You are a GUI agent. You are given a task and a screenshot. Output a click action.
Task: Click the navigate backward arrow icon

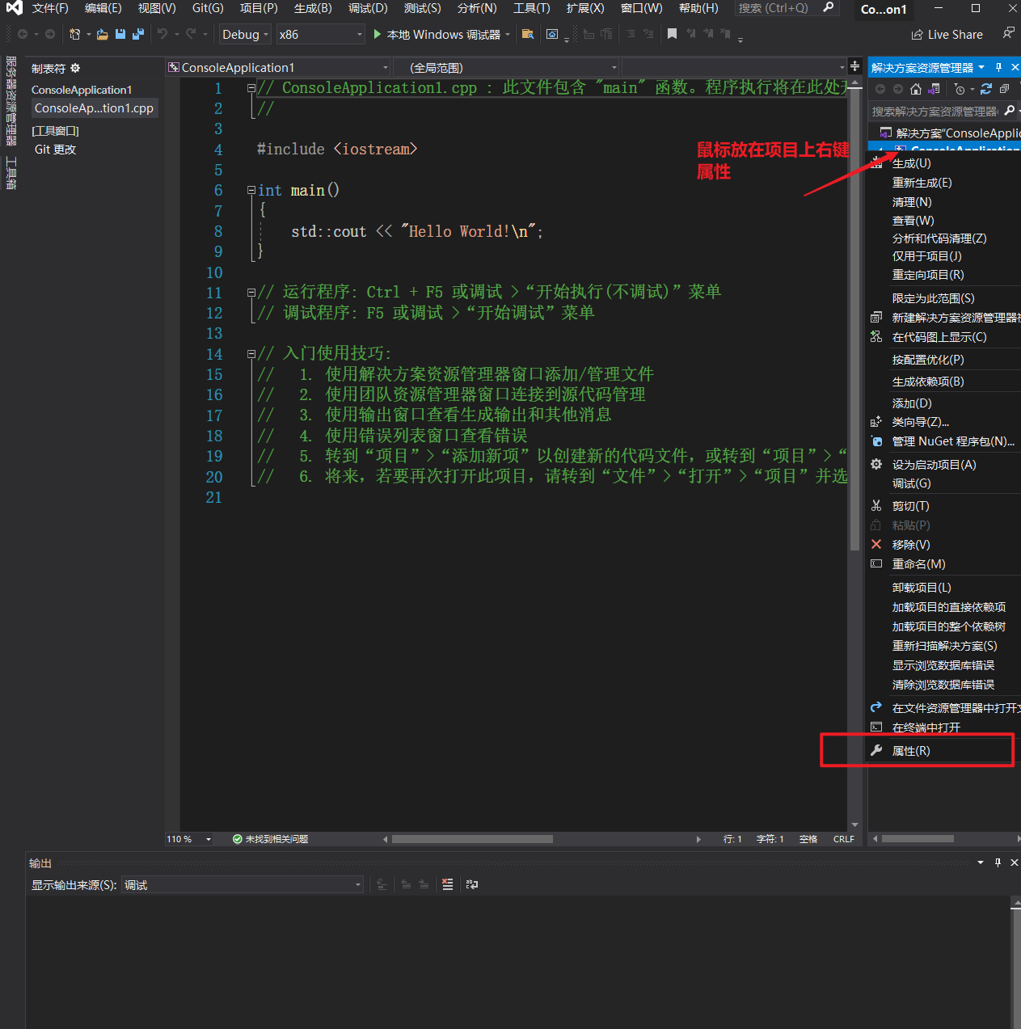[23, 34]
